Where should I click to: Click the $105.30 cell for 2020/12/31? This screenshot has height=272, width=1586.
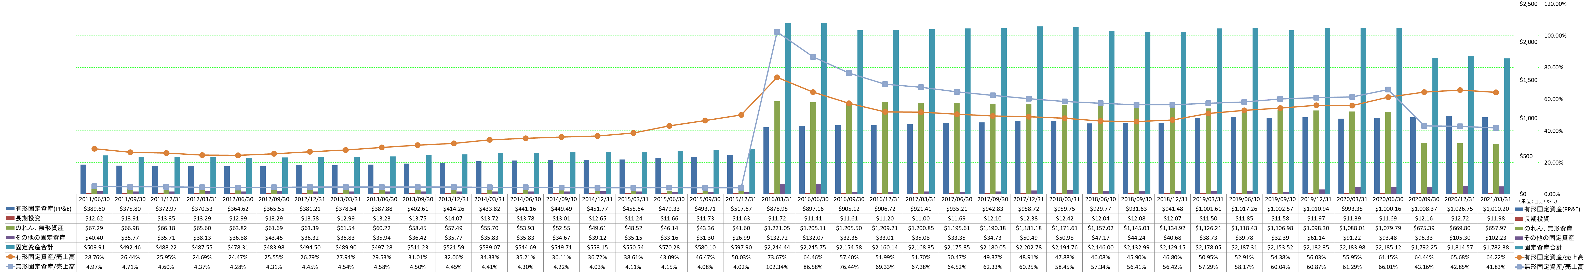(x=1460, y=238)
